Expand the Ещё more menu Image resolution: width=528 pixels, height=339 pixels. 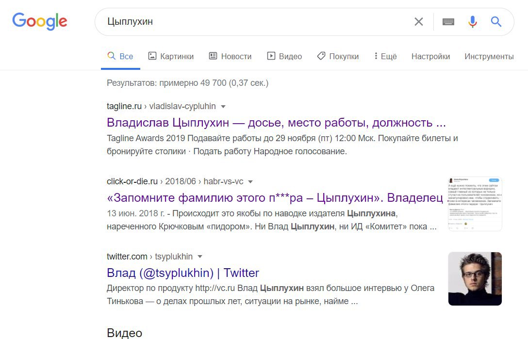pos(385,56)
